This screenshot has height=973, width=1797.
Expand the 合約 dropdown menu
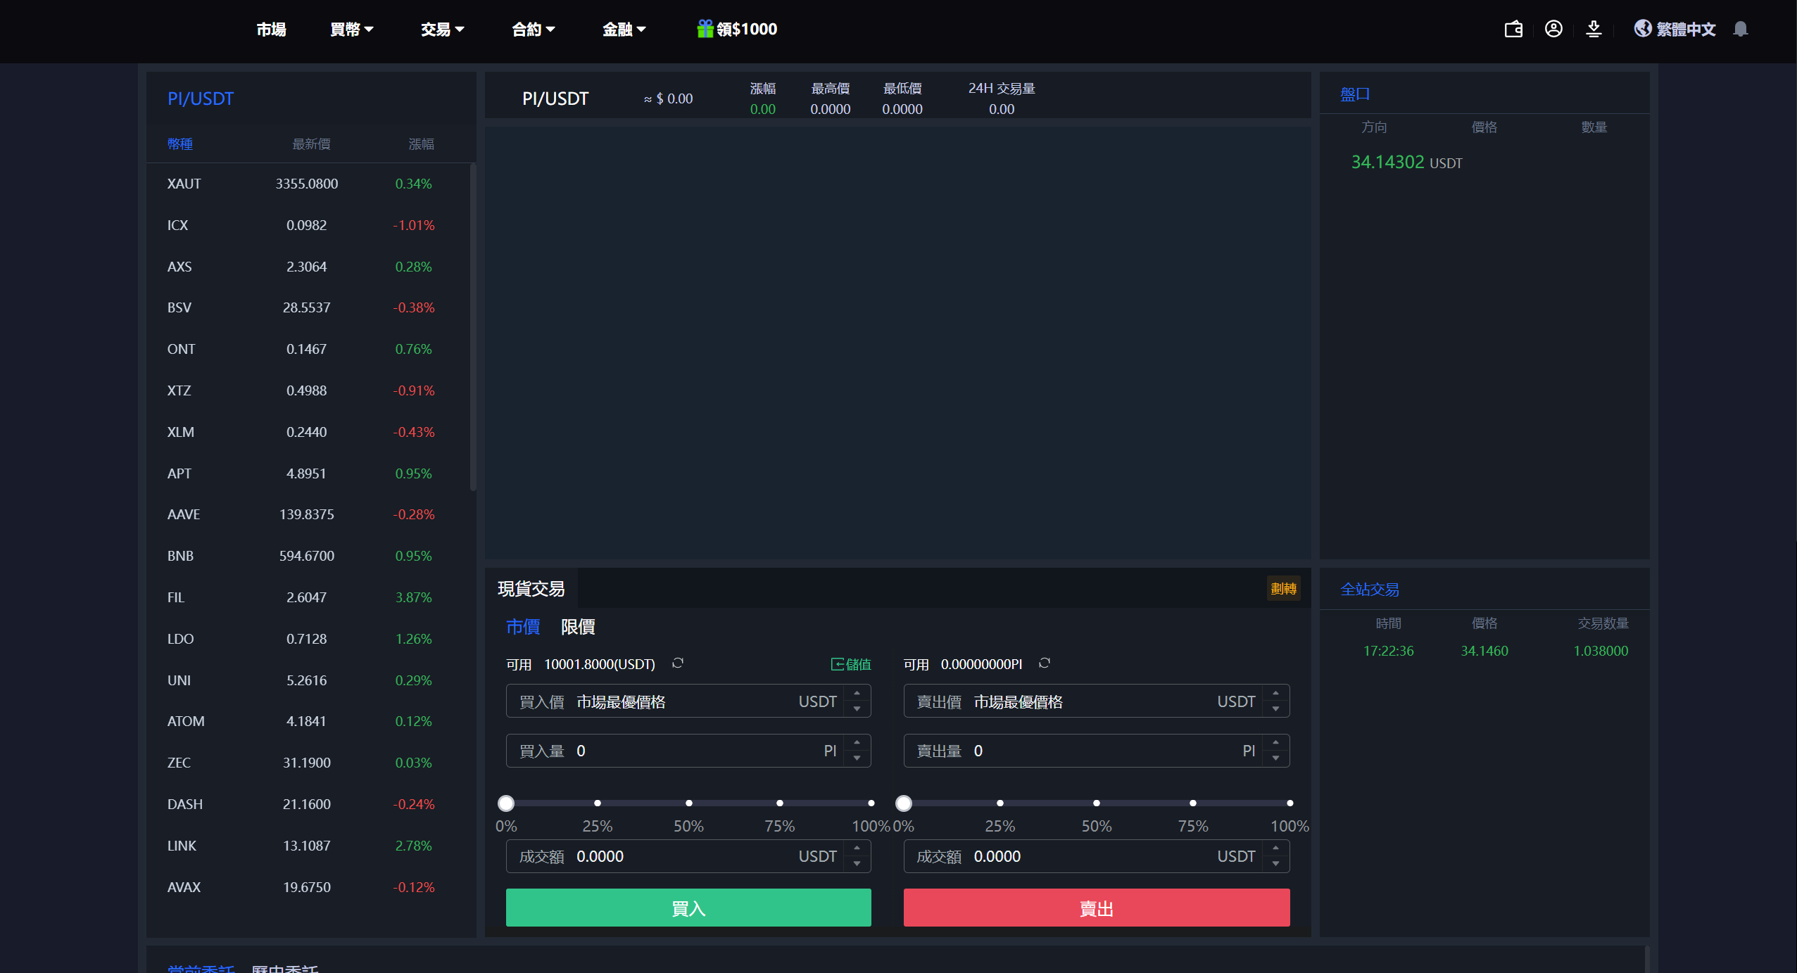click(533, 29)
